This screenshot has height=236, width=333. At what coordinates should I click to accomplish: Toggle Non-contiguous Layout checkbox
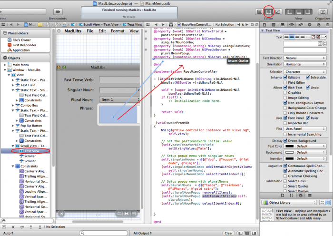285,103
